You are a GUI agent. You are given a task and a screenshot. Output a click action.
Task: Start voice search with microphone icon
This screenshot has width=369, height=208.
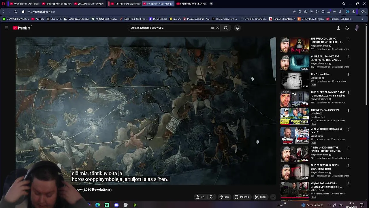coord(237,28)
